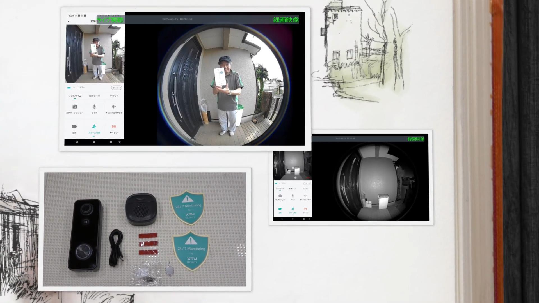Tap Android back button in night-view app
This screenshot has height=303, width=539.
coord(282,219)
